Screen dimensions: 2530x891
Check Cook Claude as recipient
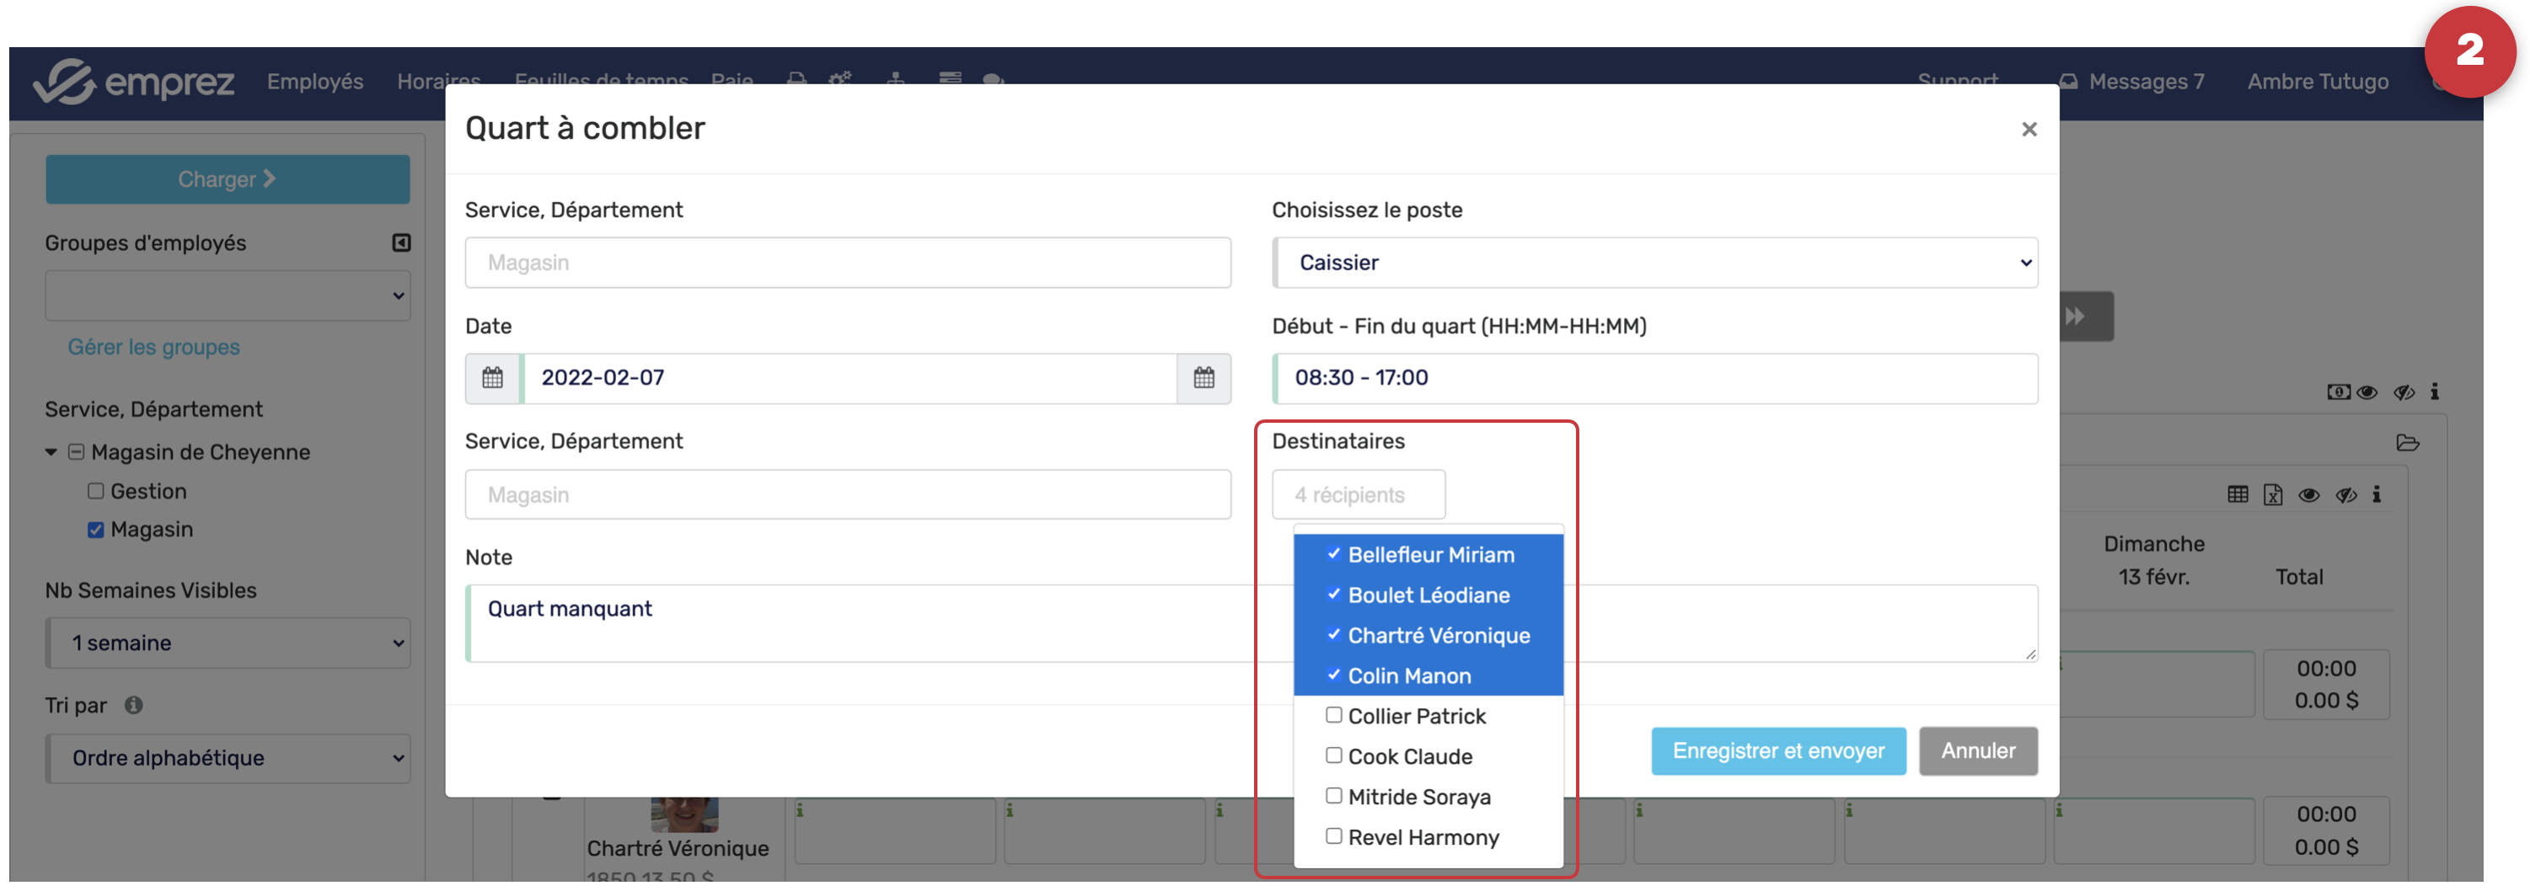coord(1334,755)
